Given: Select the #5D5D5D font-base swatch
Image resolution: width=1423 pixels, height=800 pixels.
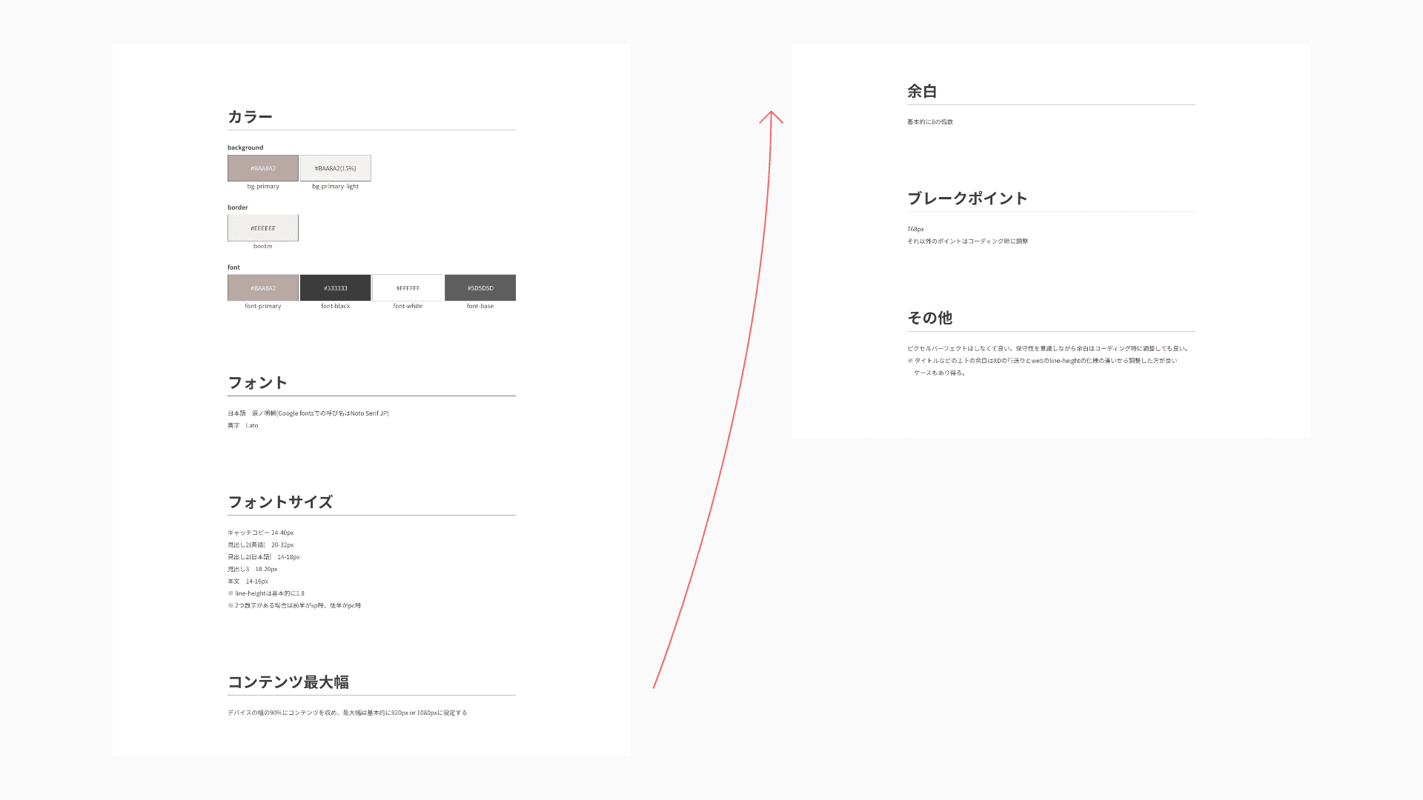Looking at the screenshot, I should [480, 288].
